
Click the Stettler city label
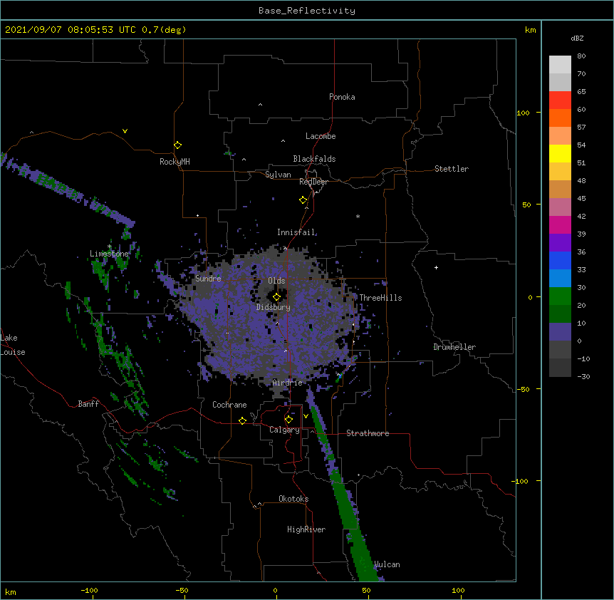452,169
